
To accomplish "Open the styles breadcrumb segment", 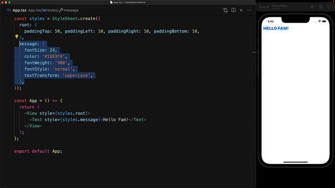I will coord(50,10).
